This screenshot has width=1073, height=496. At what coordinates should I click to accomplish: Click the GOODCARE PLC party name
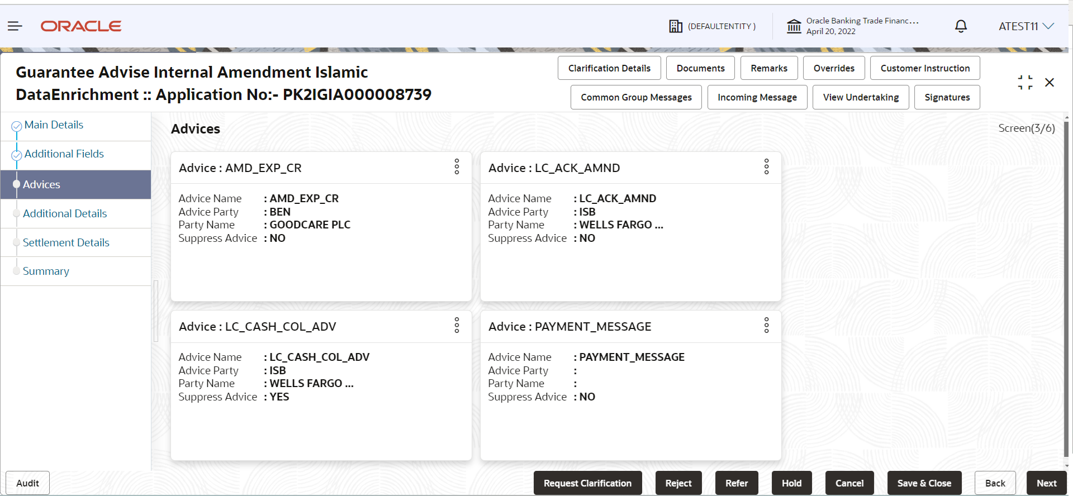(x=310, y=225)
